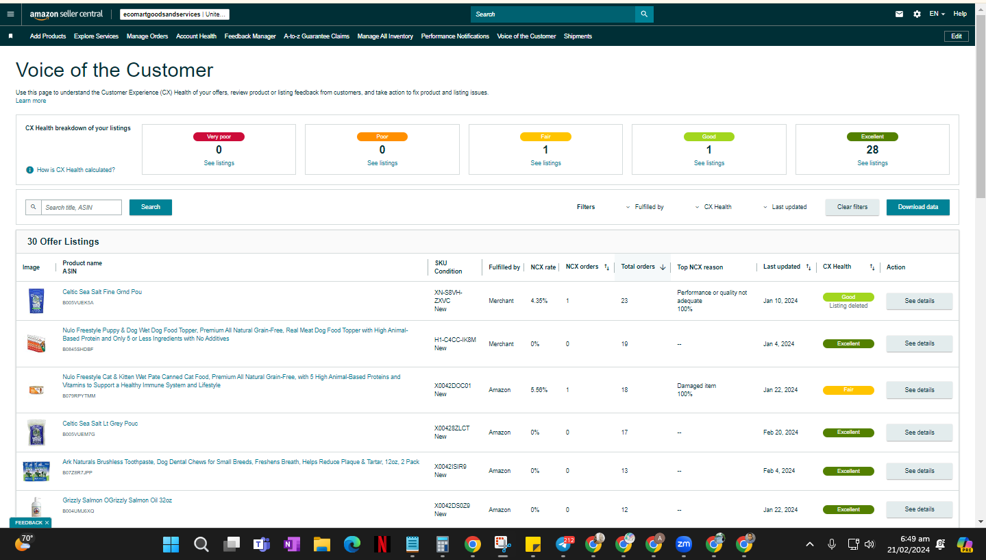Screen dimensions: 986x560
Task: Launch OneNote from the taskbar
Action: [x=291, y=544]
